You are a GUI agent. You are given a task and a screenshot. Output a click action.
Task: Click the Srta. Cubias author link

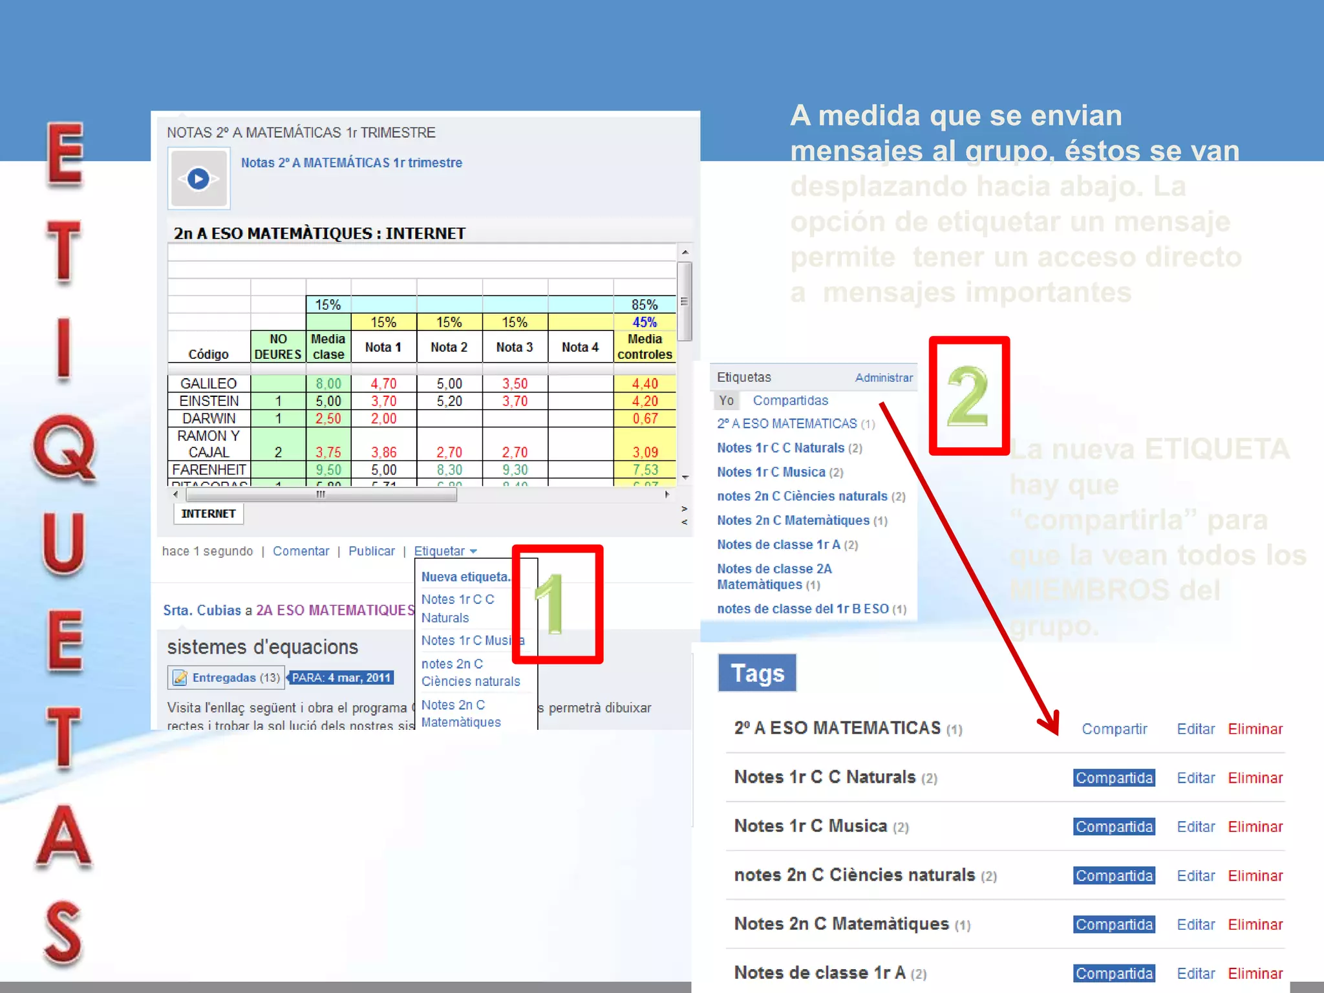pyautogui.click(x=202, y=610)
